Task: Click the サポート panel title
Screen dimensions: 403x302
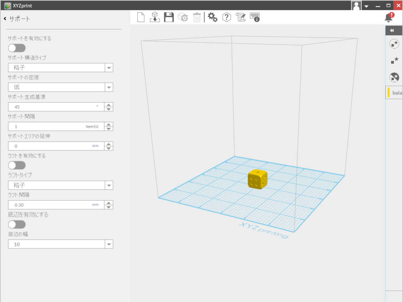Action: (x=20, y=19)
